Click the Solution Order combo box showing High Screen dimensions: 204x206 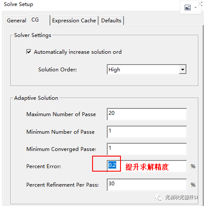147,70
